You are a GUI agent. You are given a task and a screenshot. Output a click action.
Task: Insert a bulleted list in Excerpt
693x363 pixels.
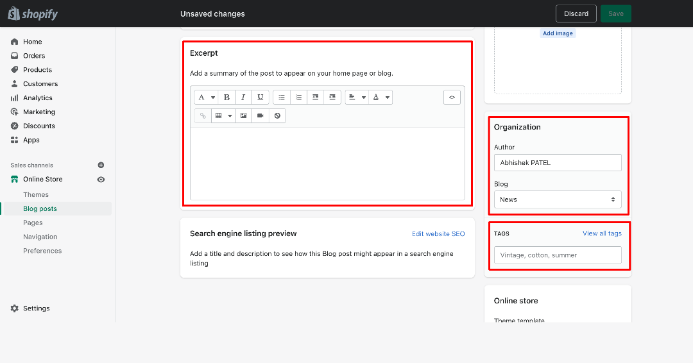coord(282,97)
